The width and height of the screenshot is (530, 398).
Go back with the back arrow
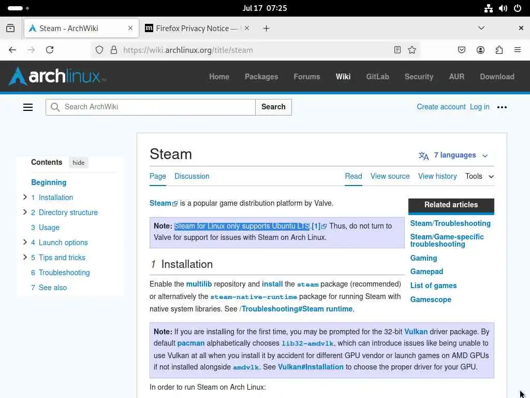12,50
